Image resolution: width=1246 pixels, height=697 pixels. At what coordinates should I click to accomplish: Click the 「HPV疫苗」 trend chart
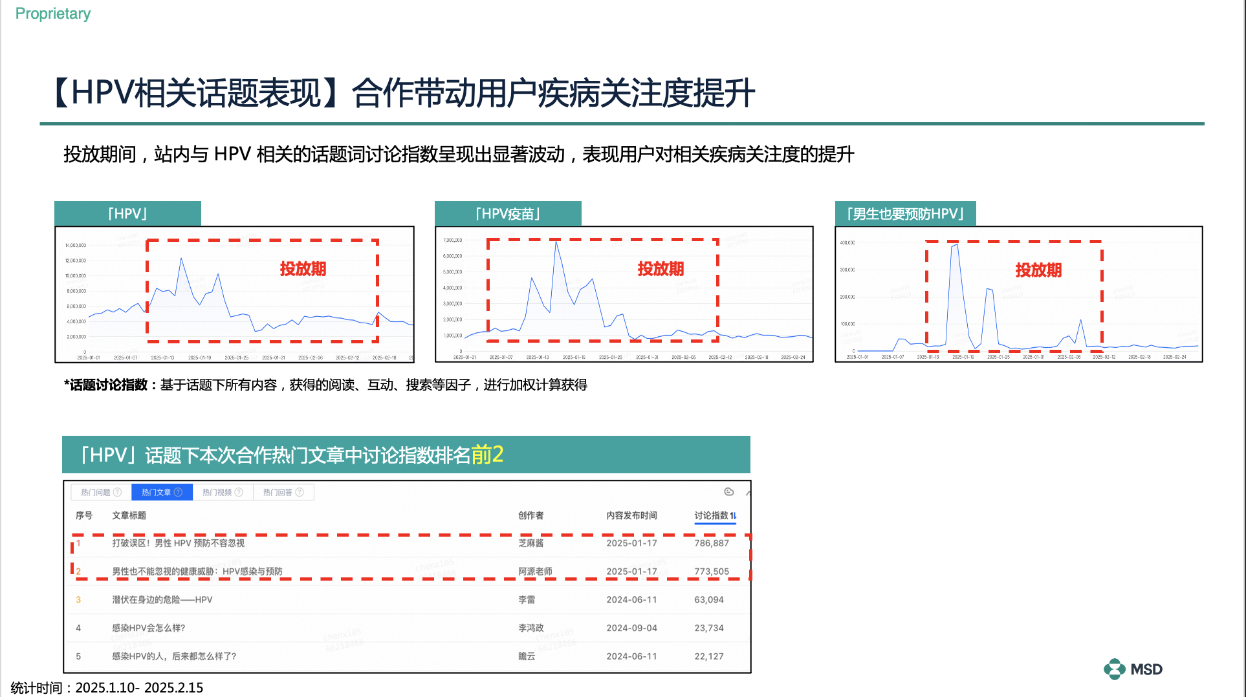(x=624, y=294)
